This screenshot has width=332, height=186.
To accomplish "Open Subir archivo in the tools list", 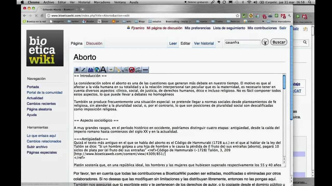I will point(37,147).
